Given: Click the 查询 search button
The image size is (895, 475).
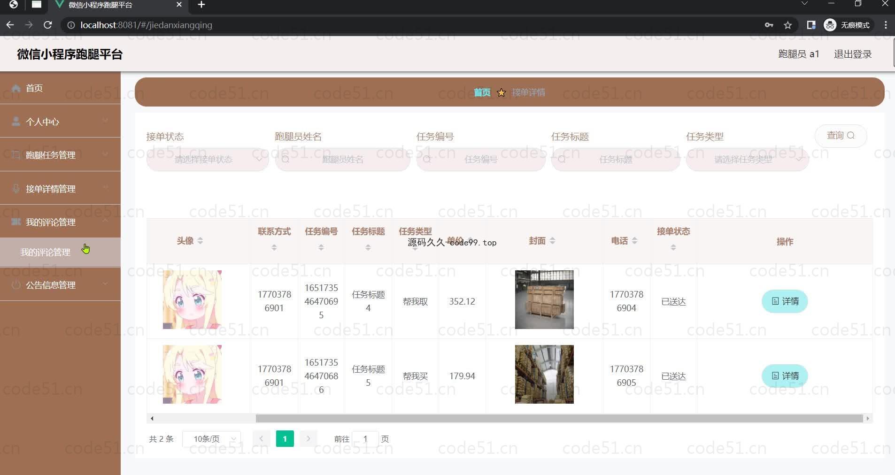Looking at the screenshot, I should tap(841, 136).
